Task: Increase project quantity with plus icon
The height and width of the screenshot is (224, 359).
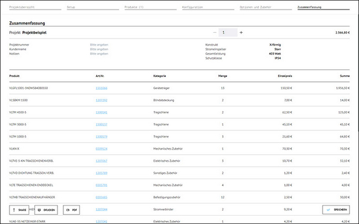Action: (x=241, y=33)
